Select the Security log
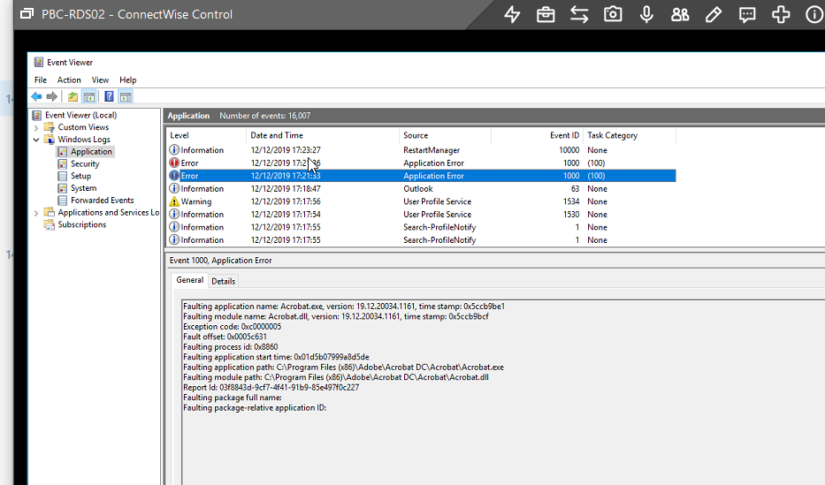Image resolution: width=825 pixels, height=485 pixels. point(85,163)
